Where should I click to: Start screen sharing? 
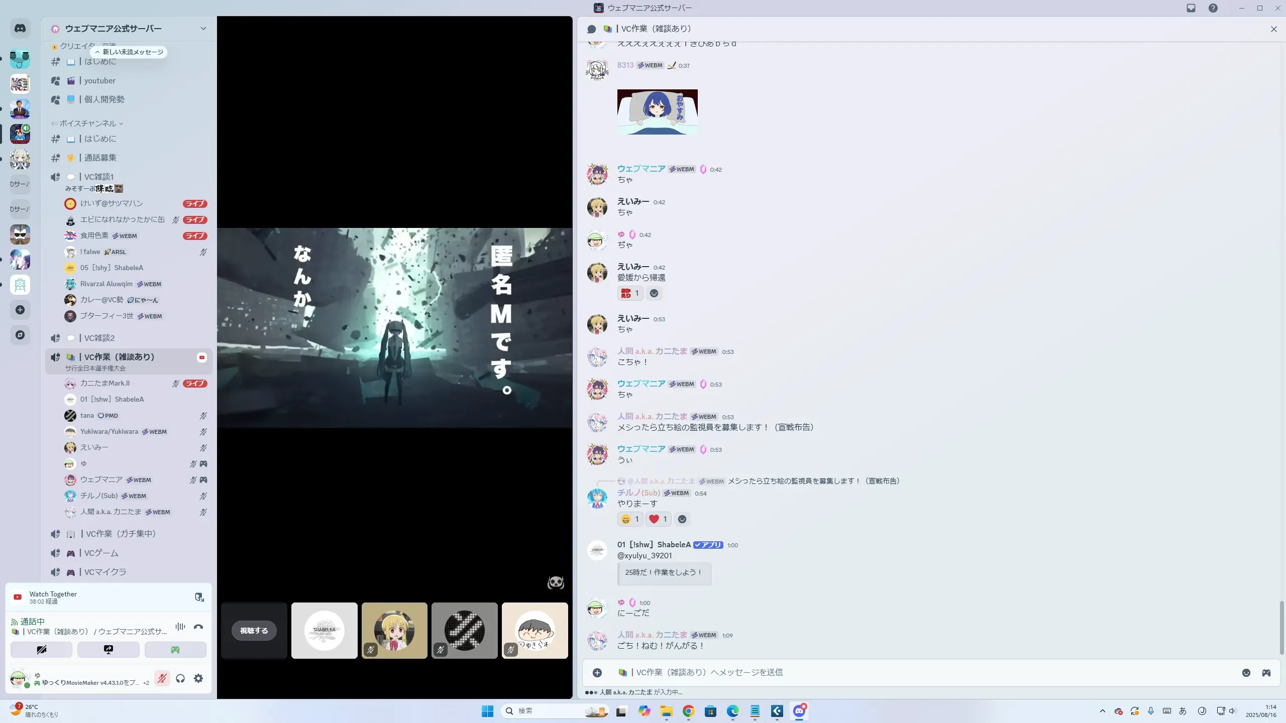coord(109,650)
